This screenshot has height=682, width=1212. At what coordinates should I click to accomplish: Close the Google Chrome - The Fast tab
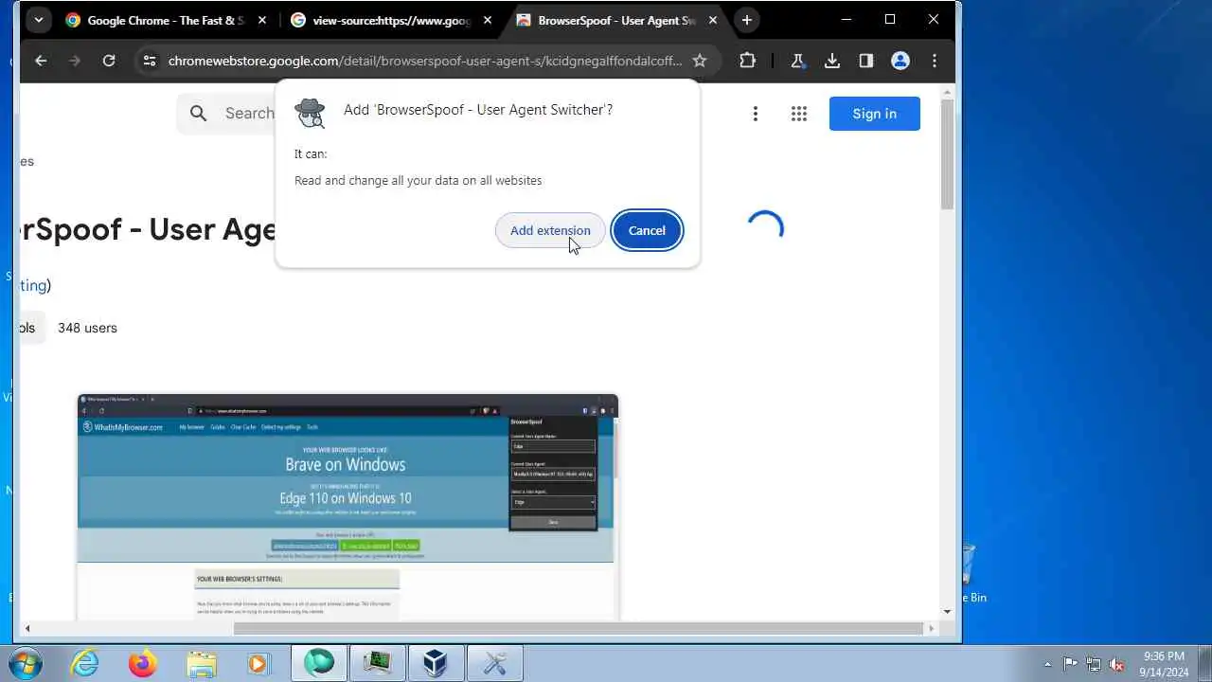[x=262, y=20]
